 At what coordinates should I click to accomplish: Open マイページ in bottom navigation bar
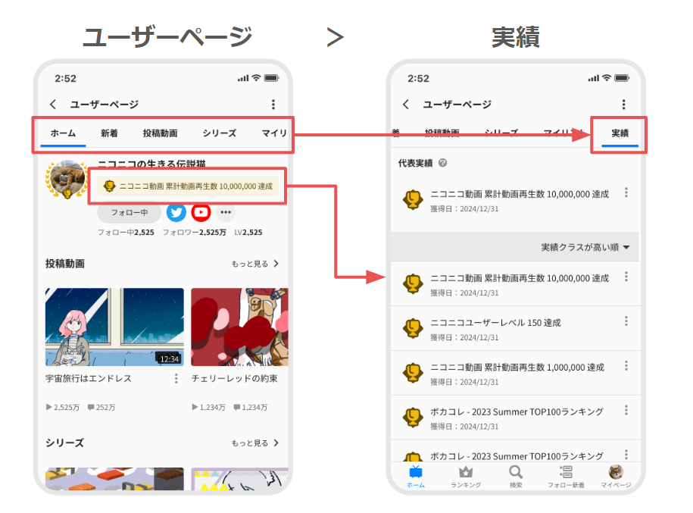tap(616, 477)
